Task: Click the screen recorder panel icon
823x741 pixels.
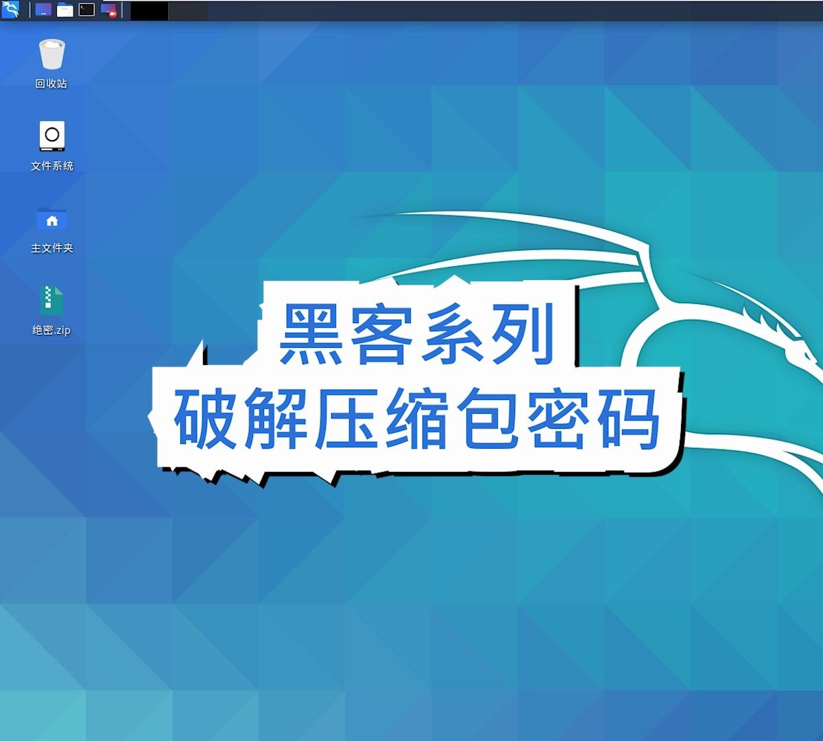Action: (x=109, y=10)
